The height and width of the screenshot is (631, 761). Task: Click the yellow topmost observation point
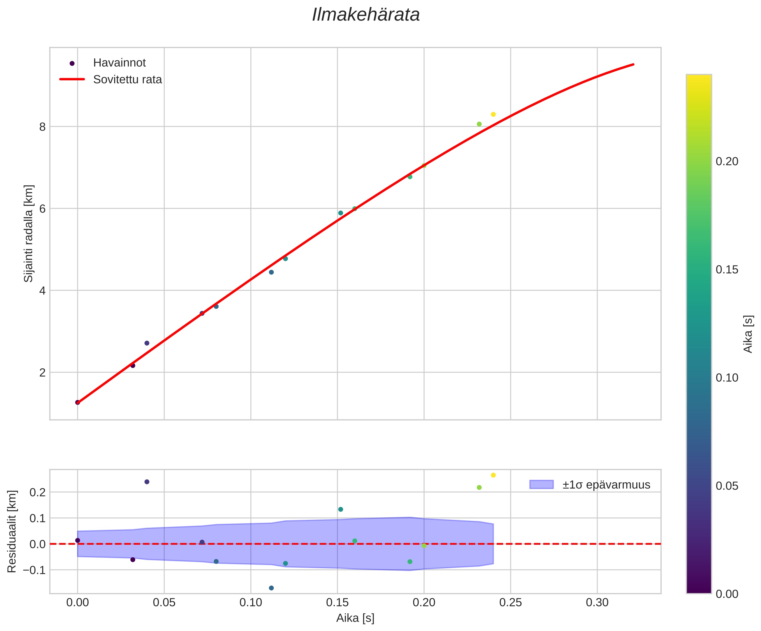pyautogui.click(x=493, y=114)
